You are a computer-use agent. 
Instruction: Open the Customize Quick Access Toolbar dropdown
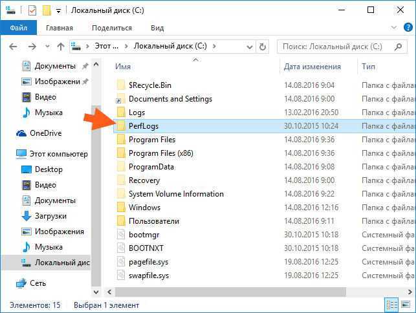pos(58,11)
